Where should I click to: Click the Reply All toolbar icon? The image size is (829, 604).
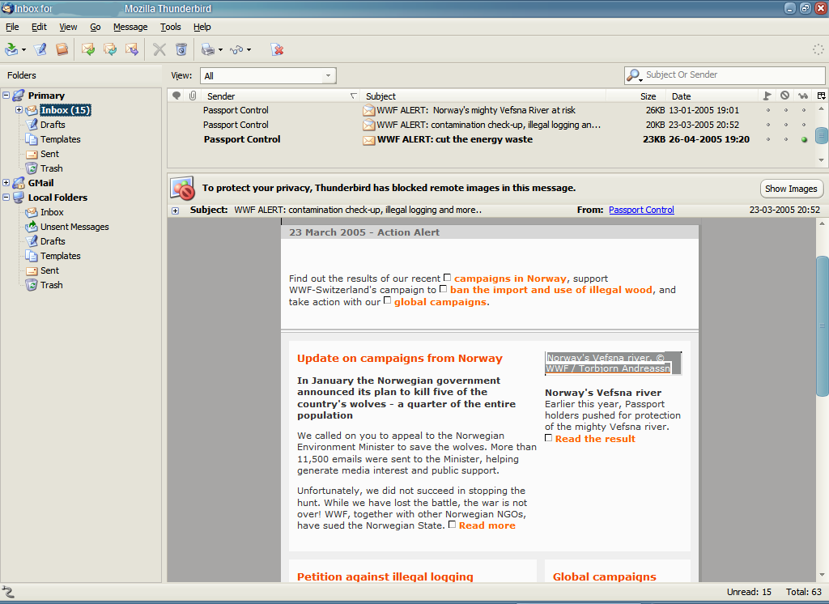(110, 49)
